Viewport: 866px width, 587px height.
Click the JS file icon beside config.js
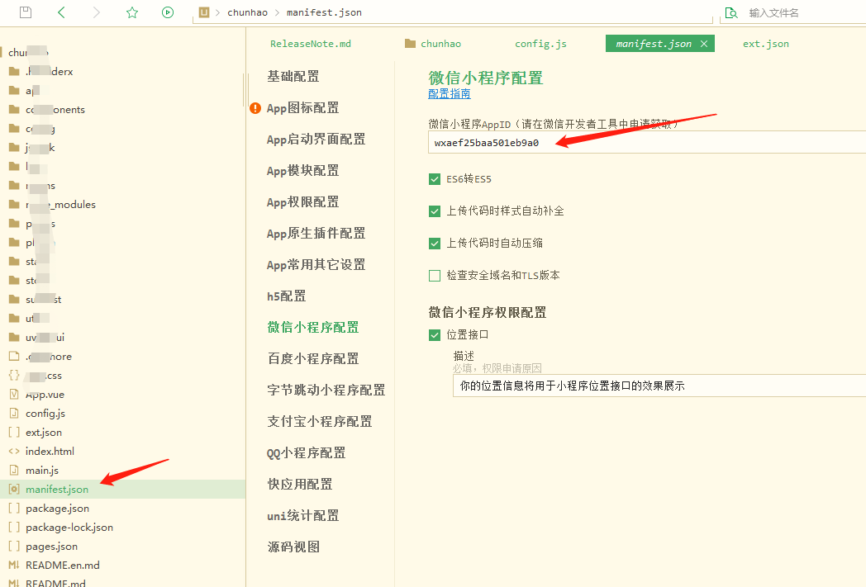pyautogui.click(x=14, y=414)
